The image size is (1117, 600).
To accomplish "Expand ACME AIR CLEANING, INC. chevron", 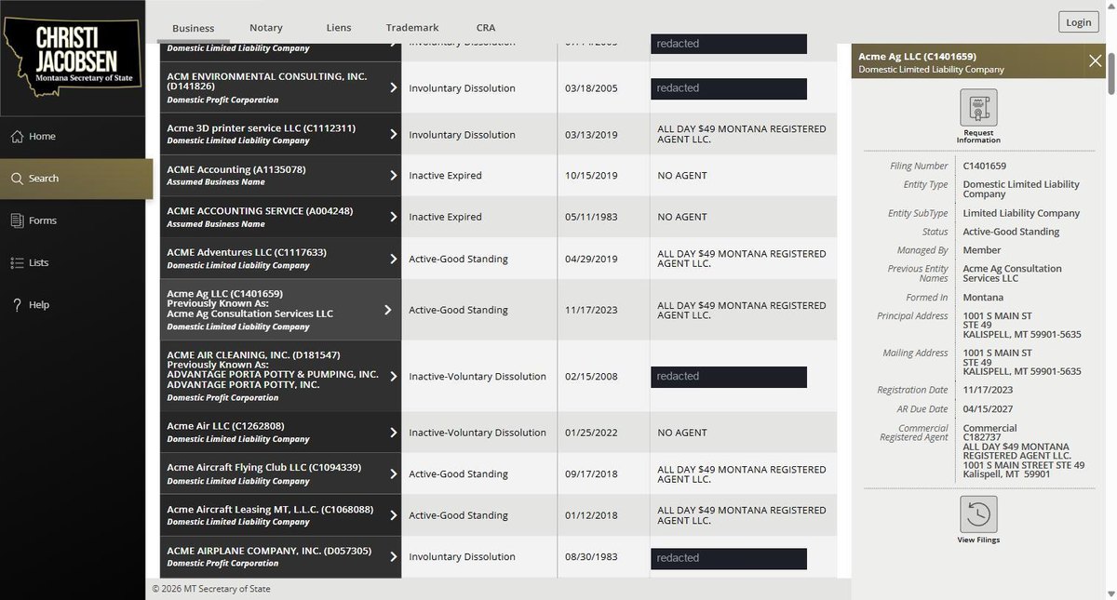I will pyautogui.click(x=393, y=376).
